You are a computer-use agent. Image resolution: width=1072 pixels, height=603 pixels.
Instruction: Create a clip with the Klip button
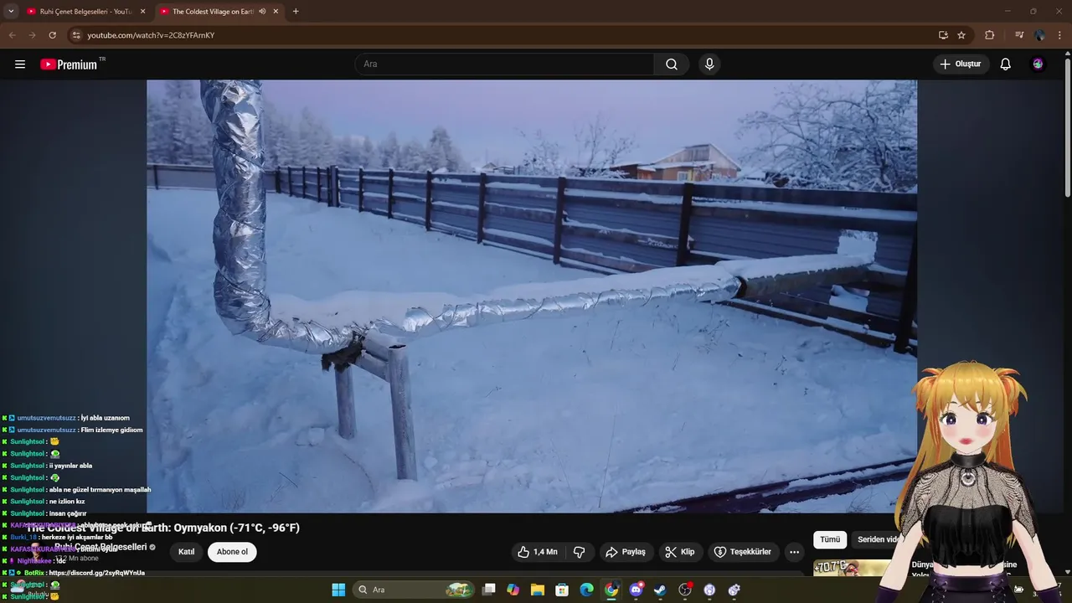[680, 552]
